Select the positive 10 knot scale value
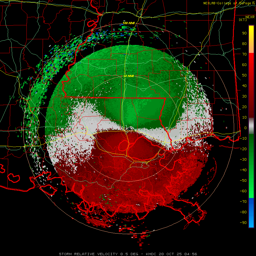256x256 pixels. [x=244, y=117]
